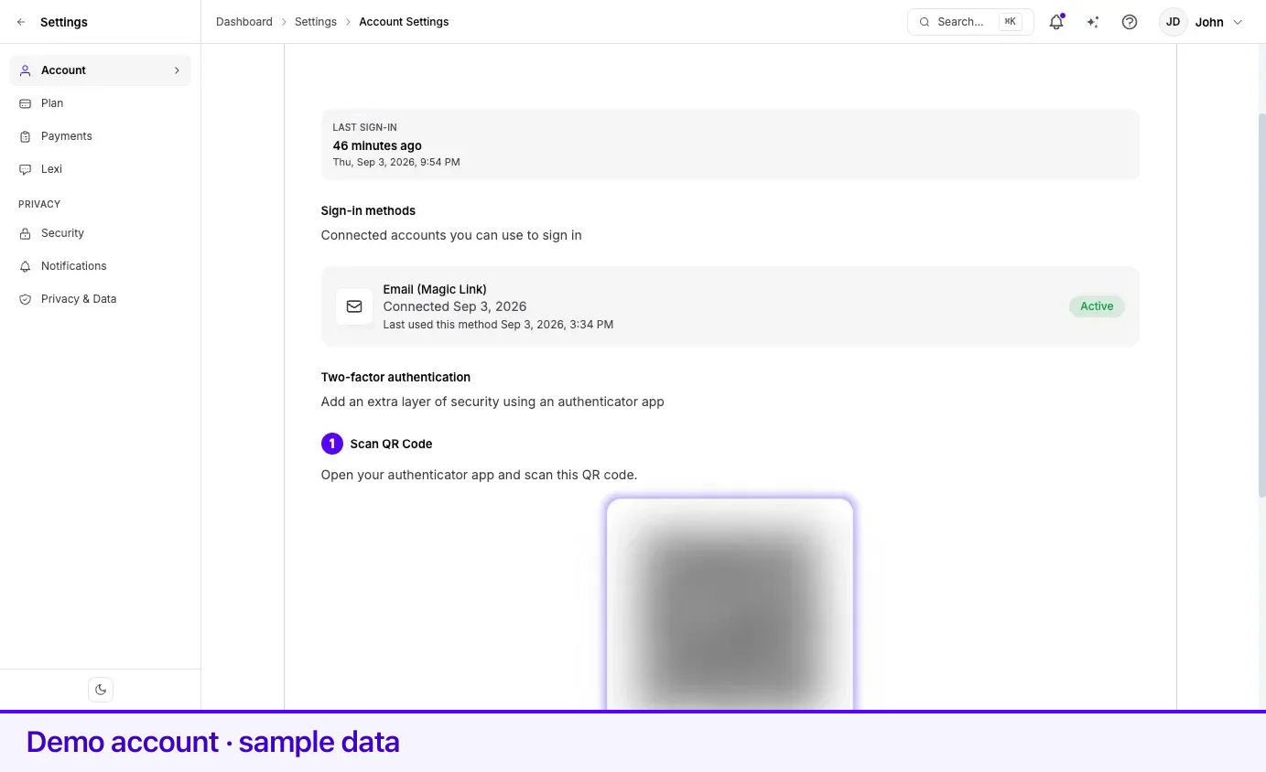Click the Notifications bell icon in sidebar
1266x772 pixels.
point(26,266)
